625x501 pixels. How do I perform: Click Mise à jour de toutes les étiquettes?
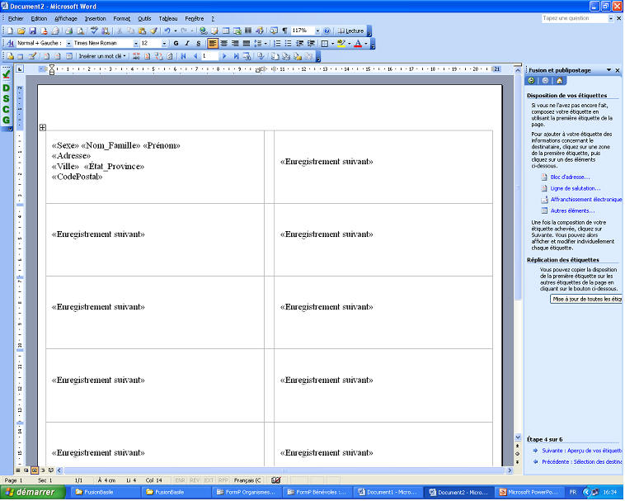586,299
